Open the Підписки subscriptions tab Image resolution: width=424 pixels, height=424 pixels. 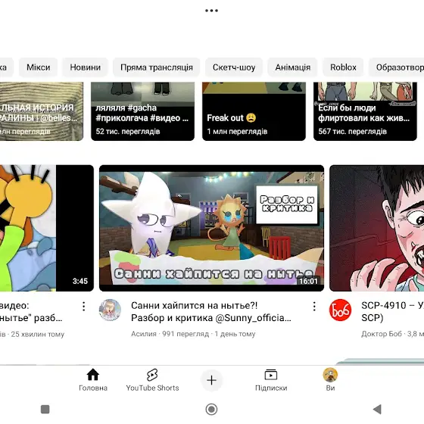click(271, 379)
